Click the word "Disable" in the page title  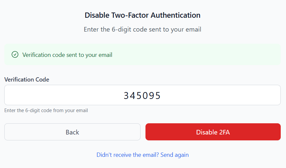point(96,15)
